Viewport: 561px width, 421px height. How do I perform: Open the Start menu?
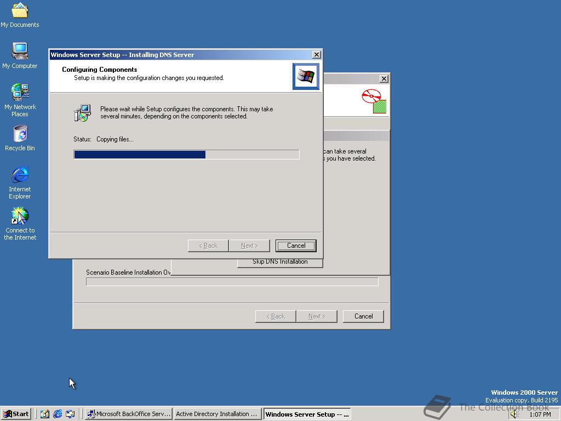[x=16, y=414]
